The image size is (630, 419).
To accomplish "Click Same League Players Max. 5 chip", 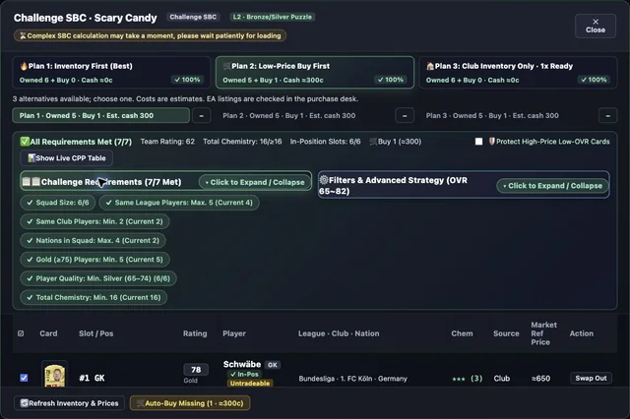I will (179, 203).
